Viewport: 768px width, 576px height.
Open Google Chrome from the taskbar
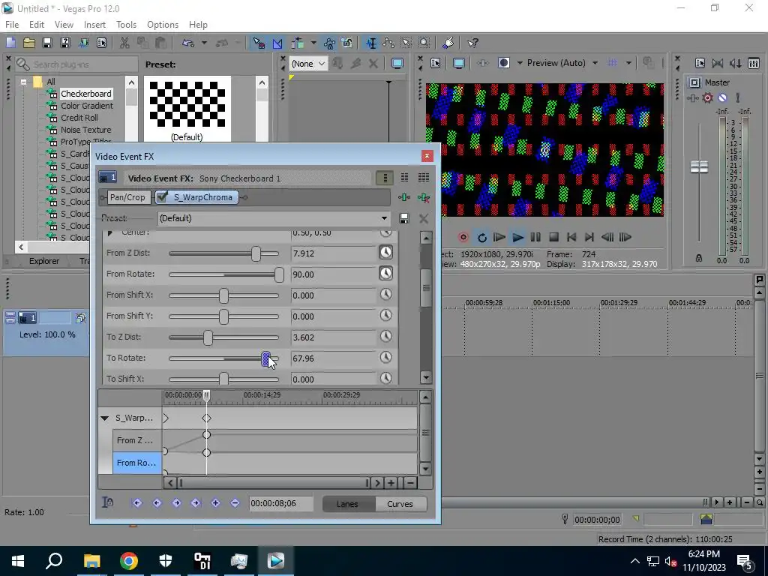(x=129, y=561)
